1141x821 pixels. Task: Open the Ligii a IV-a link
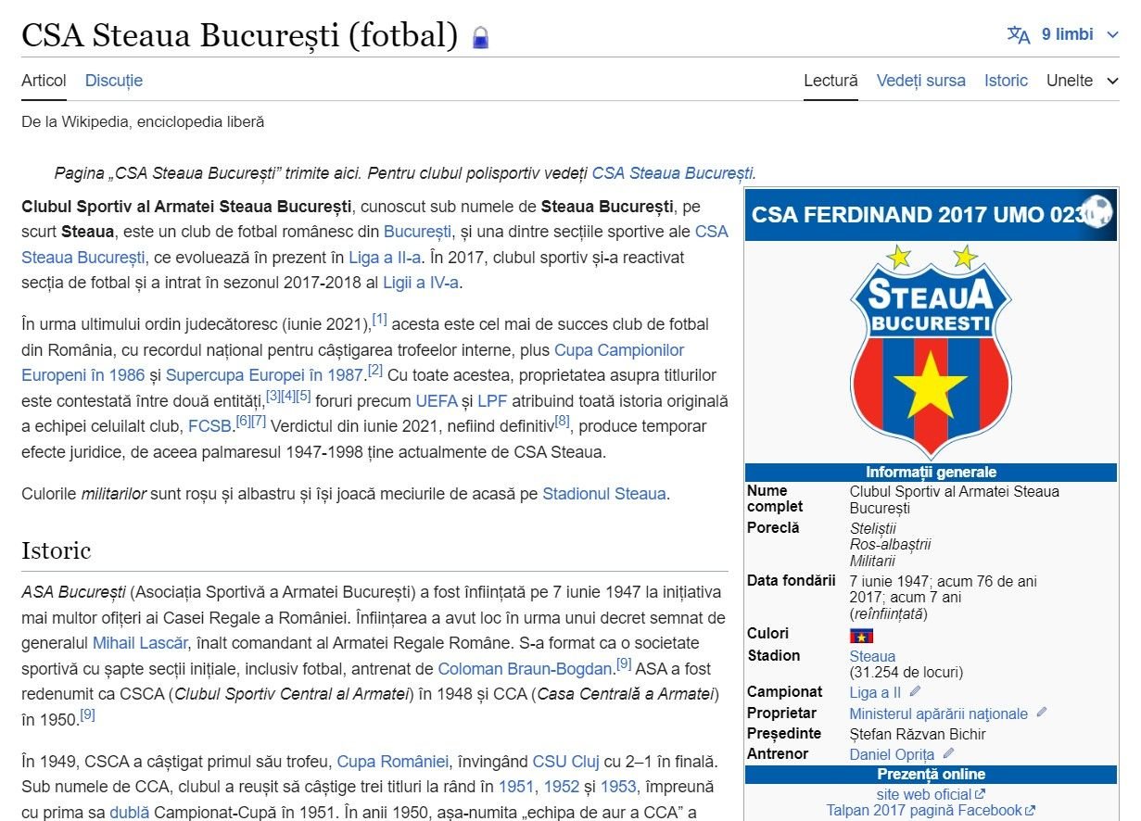coord(421,283)
